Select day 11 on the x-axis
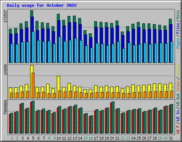The height and width of the screenshot is (142, 182). (64, 138)
